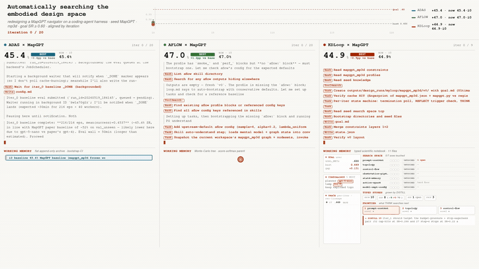
Task: Click the KNOW 10 typed store chip
Action: pos(369,197)
